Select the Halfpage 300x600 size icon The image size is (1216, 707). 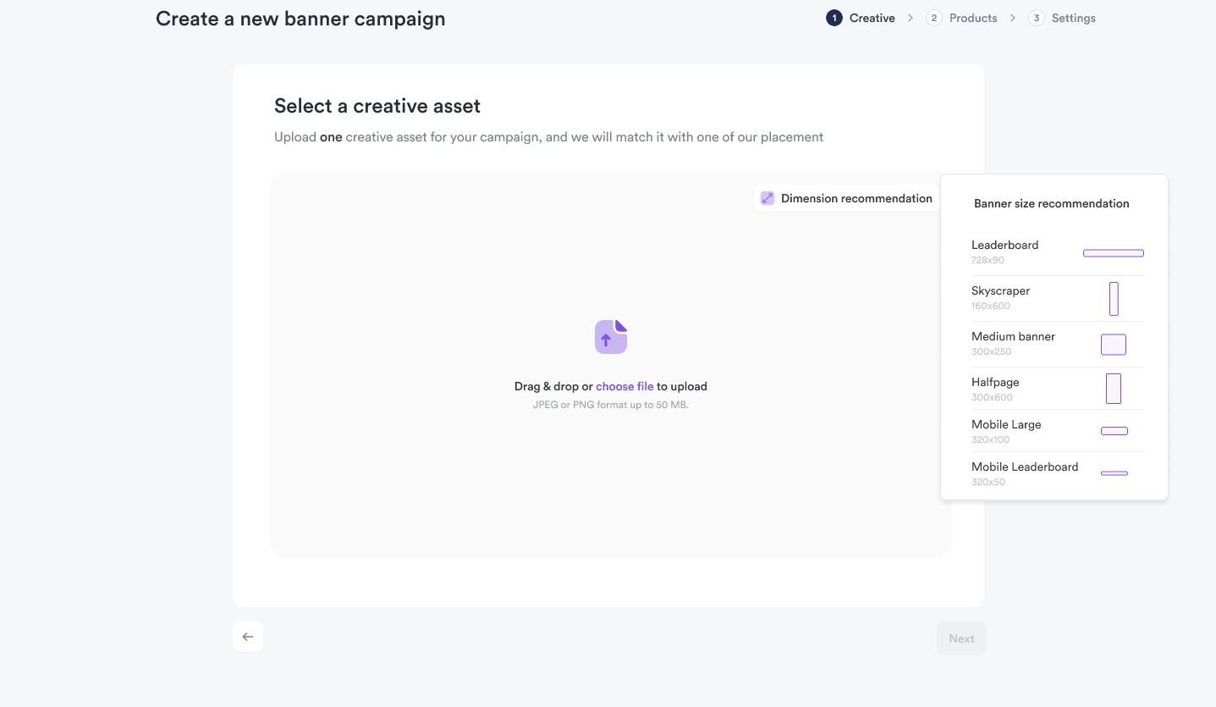click(x=1114, y=388)
